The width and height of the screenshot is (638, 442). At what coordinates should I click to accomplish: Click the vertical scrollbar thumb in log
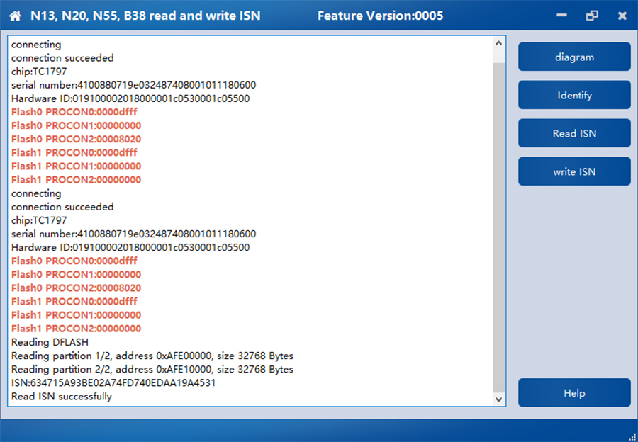[x=499, y=227]
